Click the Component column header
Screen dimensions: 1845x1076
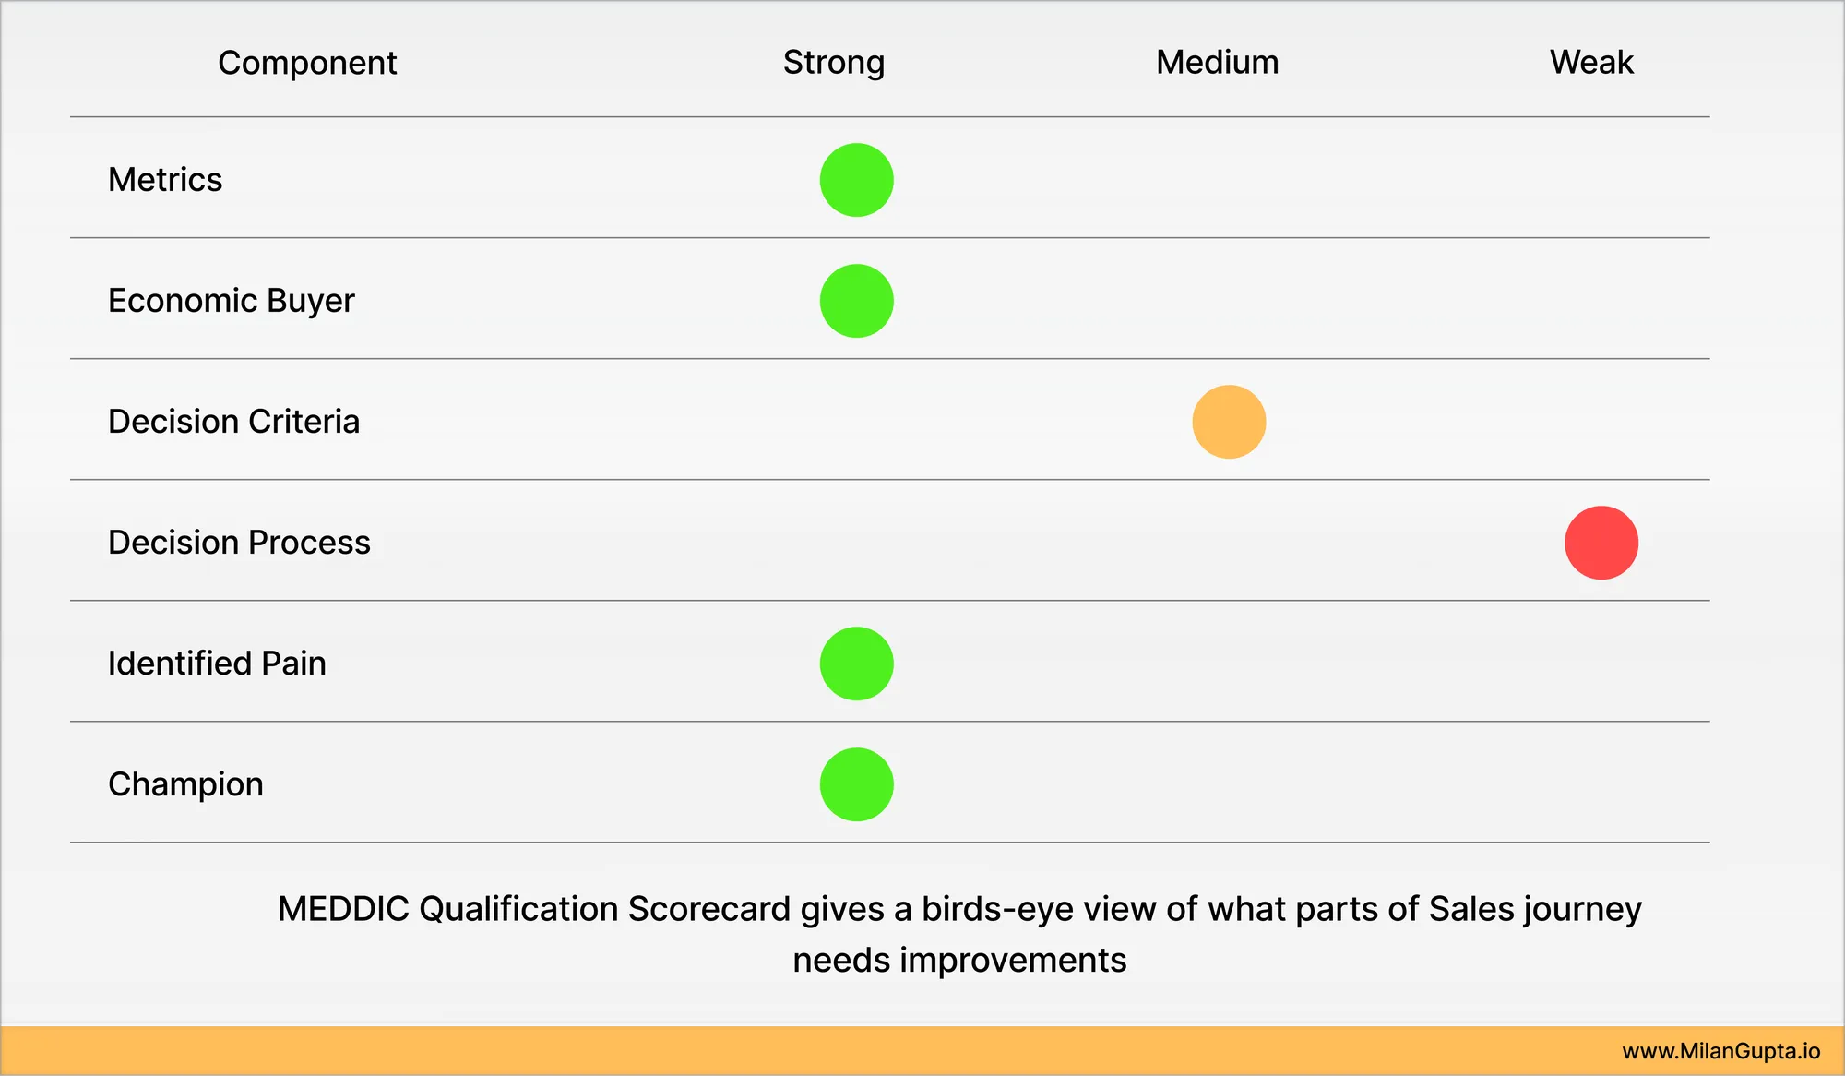[x=307, y=63]
